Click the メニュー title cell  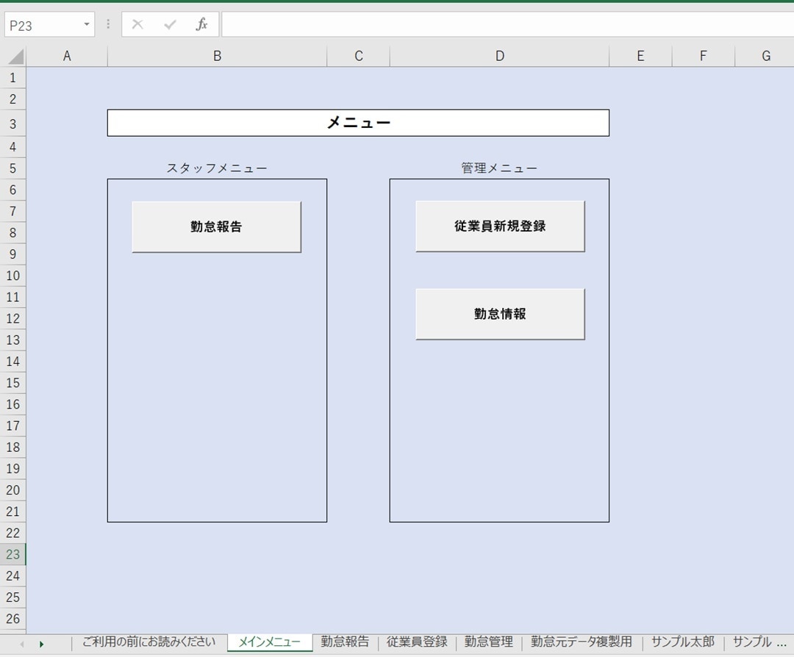point(358,123)
